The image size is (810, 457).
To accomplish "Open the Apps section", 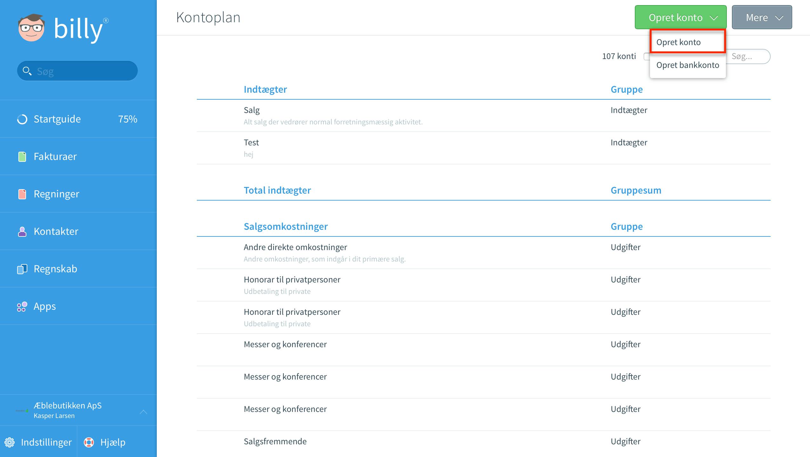I will point(78,306).
